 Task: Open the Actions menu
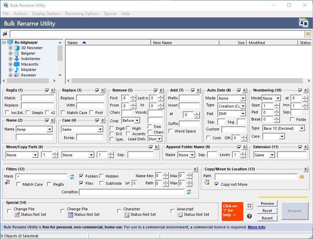(x=21, y=14)
